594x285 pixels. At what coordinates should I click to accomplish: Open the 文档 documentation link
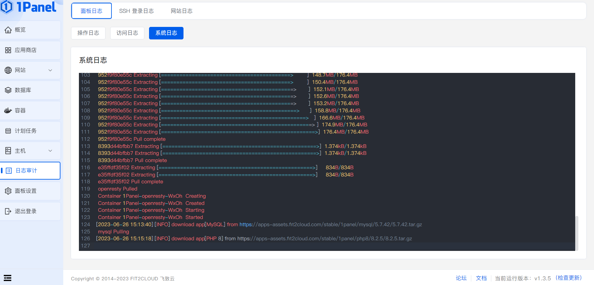pos(481,278)
